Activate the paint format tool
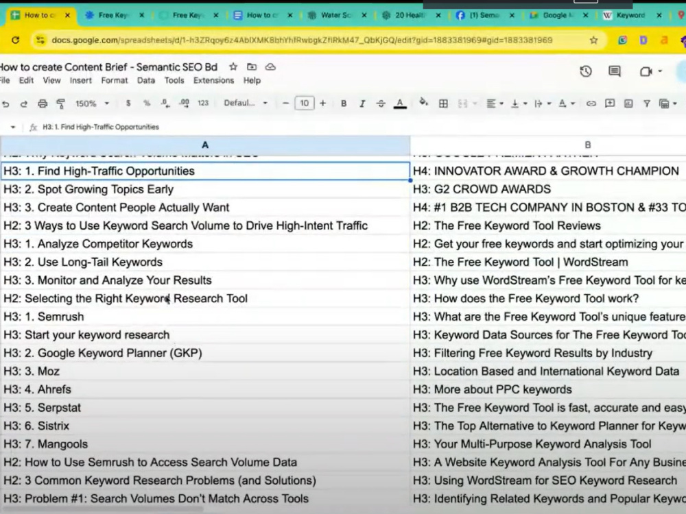 [x=61, y=103]
